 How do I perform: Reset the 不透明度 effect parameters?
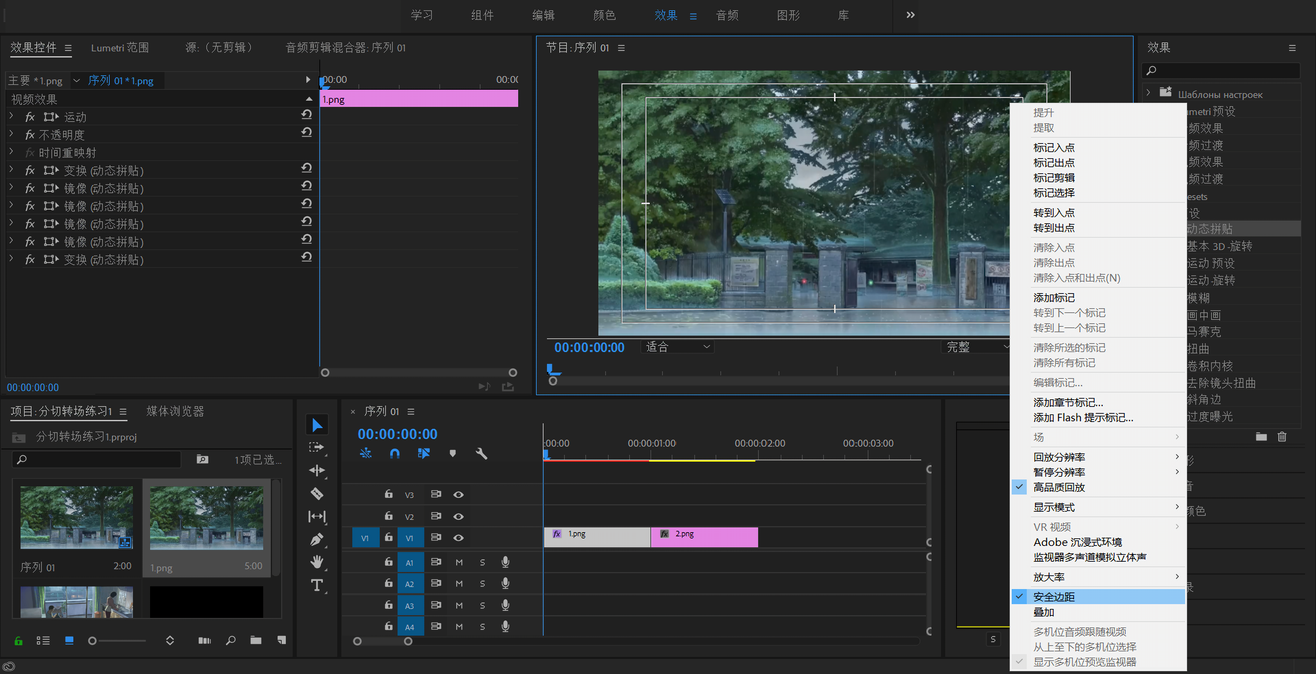tap(306, 132)
